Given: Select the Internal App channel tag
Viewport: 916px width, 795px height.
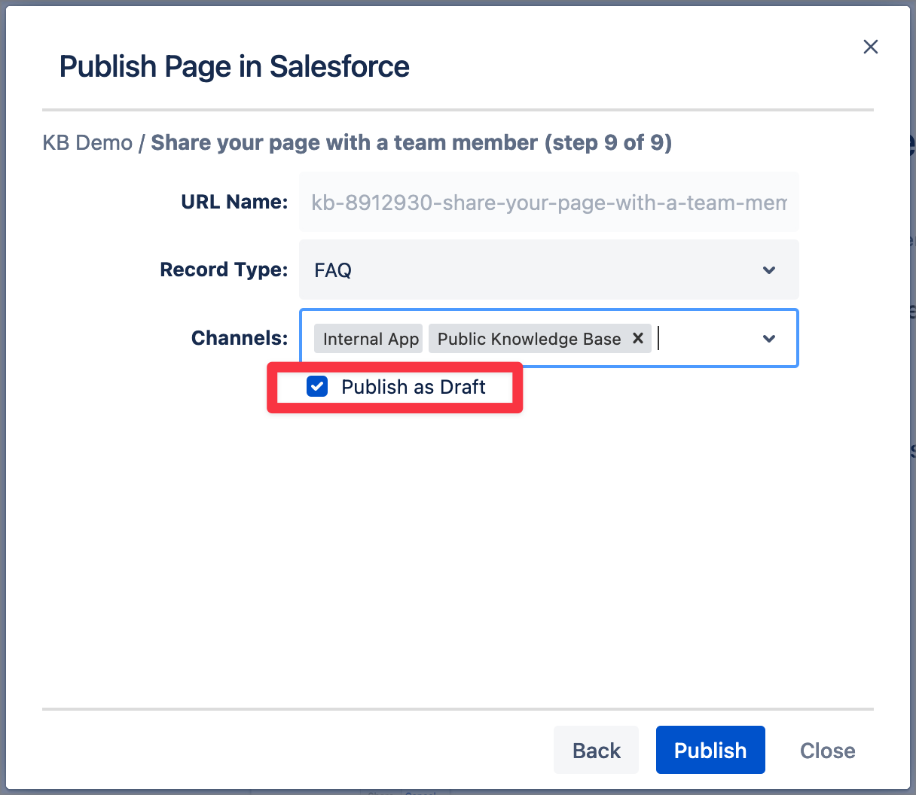Looking at the screenshot, I should pos(370,339).
